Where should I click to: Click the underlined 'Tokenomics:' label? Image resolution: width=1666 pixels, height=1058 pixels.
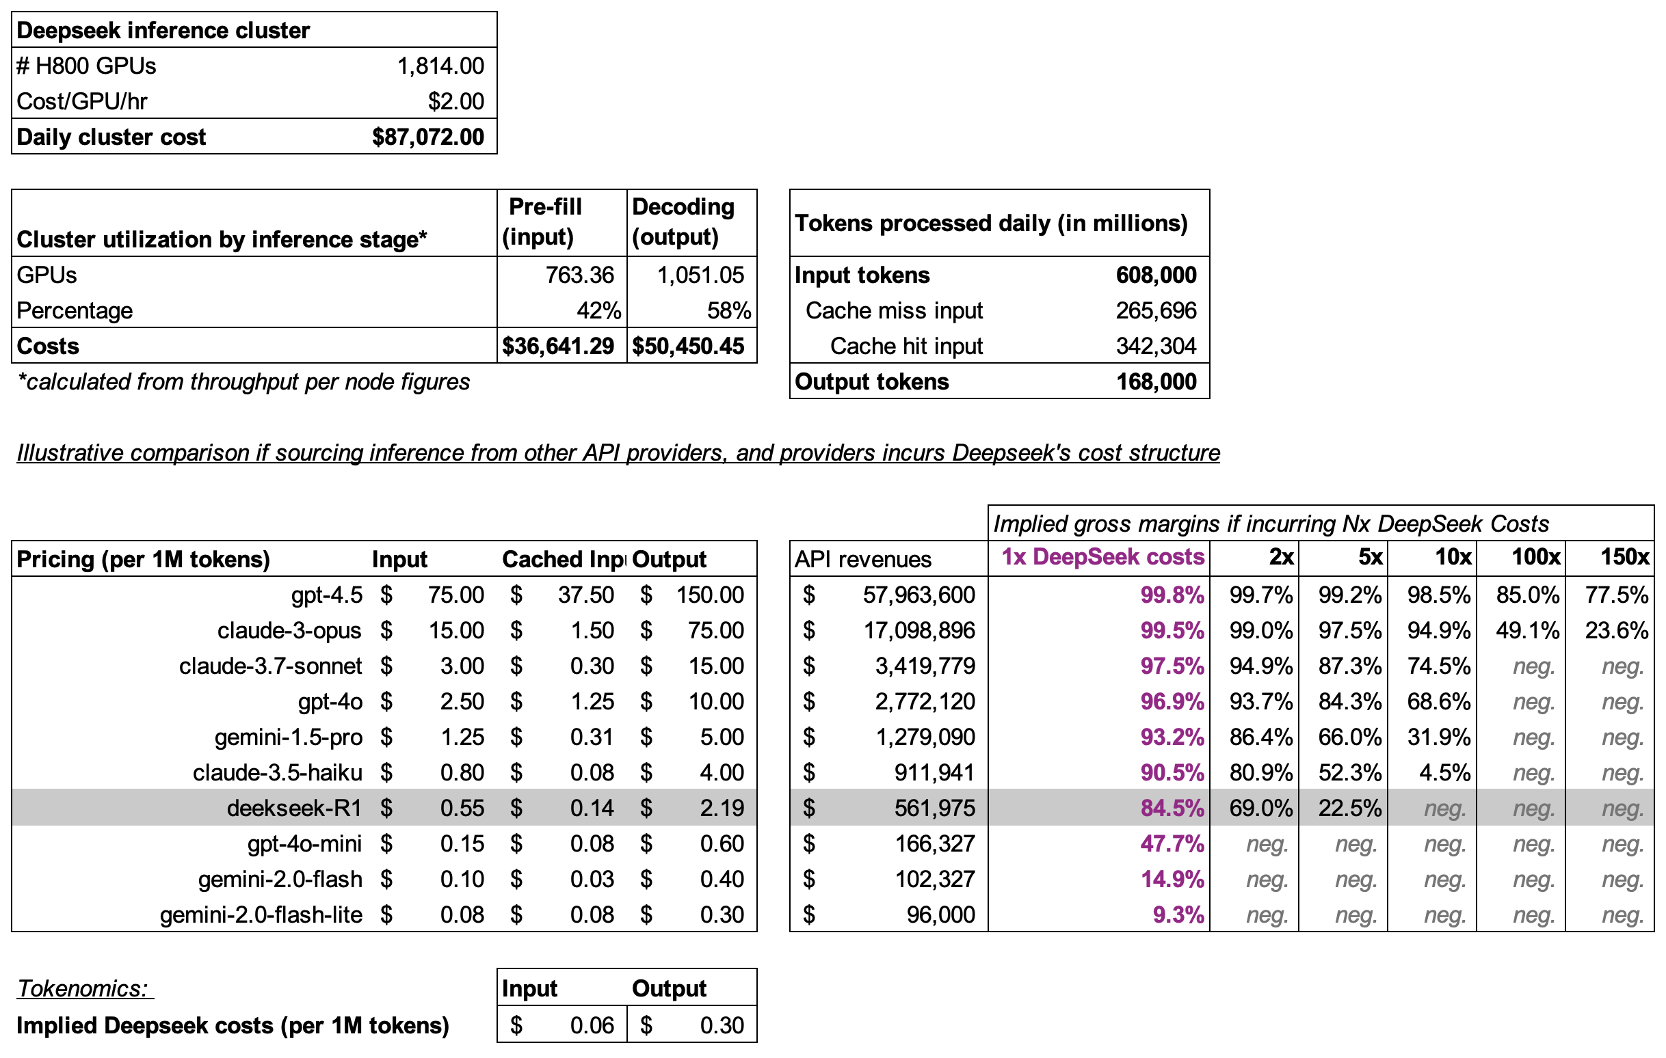[84, 989]
